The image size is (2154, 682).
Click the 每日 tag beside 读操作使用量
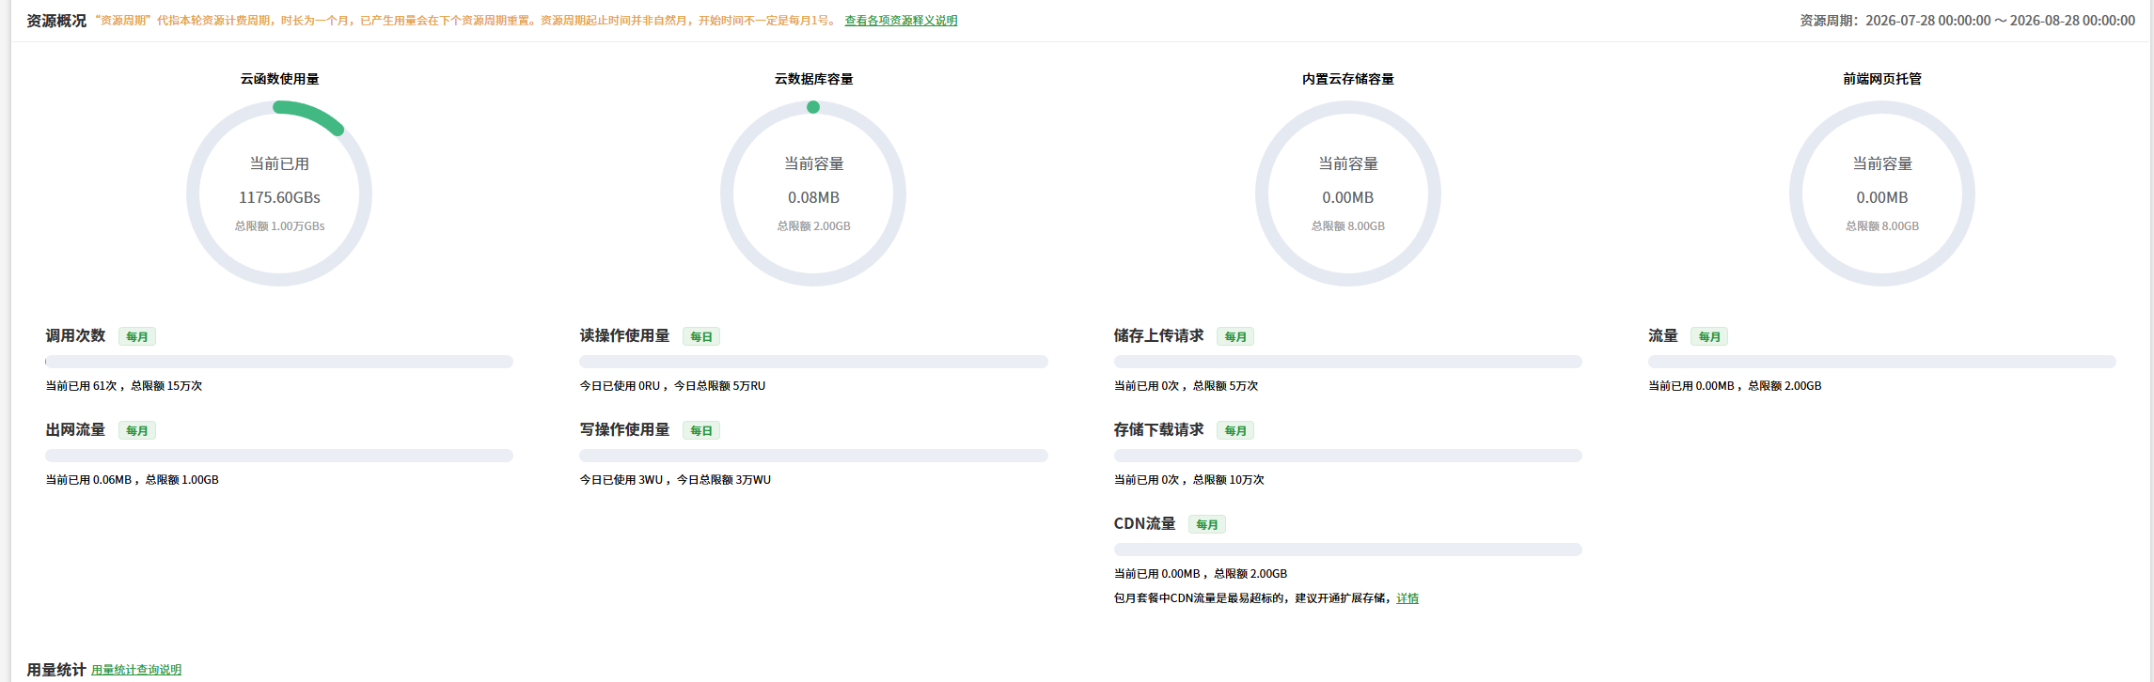701,336
